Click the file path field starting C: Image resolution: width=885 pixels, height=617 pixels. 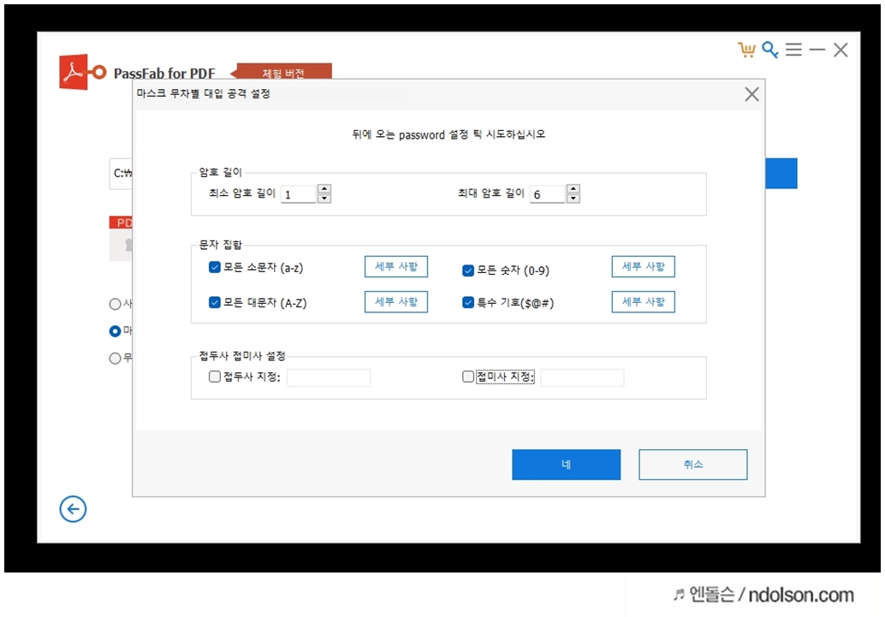pyautogui.click(x=121, y=174)
